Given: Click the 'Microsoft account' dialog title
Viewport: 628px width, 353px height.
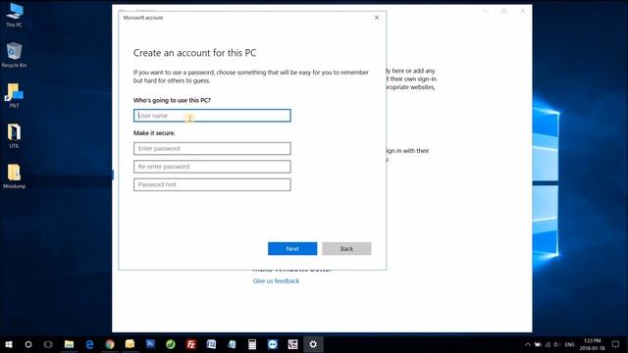Looking at the screenshot, I should (x=143, y=18).
